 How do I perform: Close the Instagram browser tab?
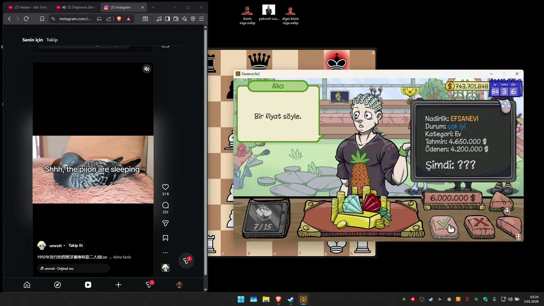(x=142, y=7)
